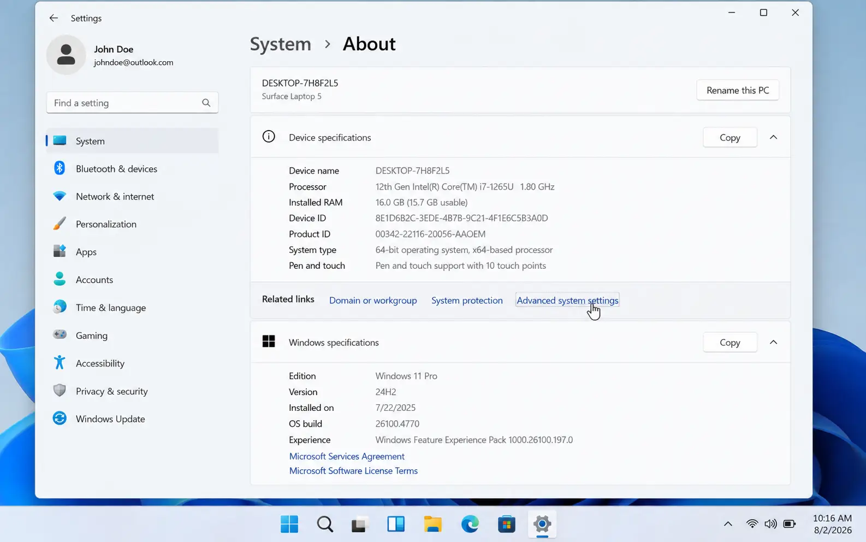This screenshot has height=542, width=866.
Task: Open Microsoft Services Agreement link
Action: (347, 456)
